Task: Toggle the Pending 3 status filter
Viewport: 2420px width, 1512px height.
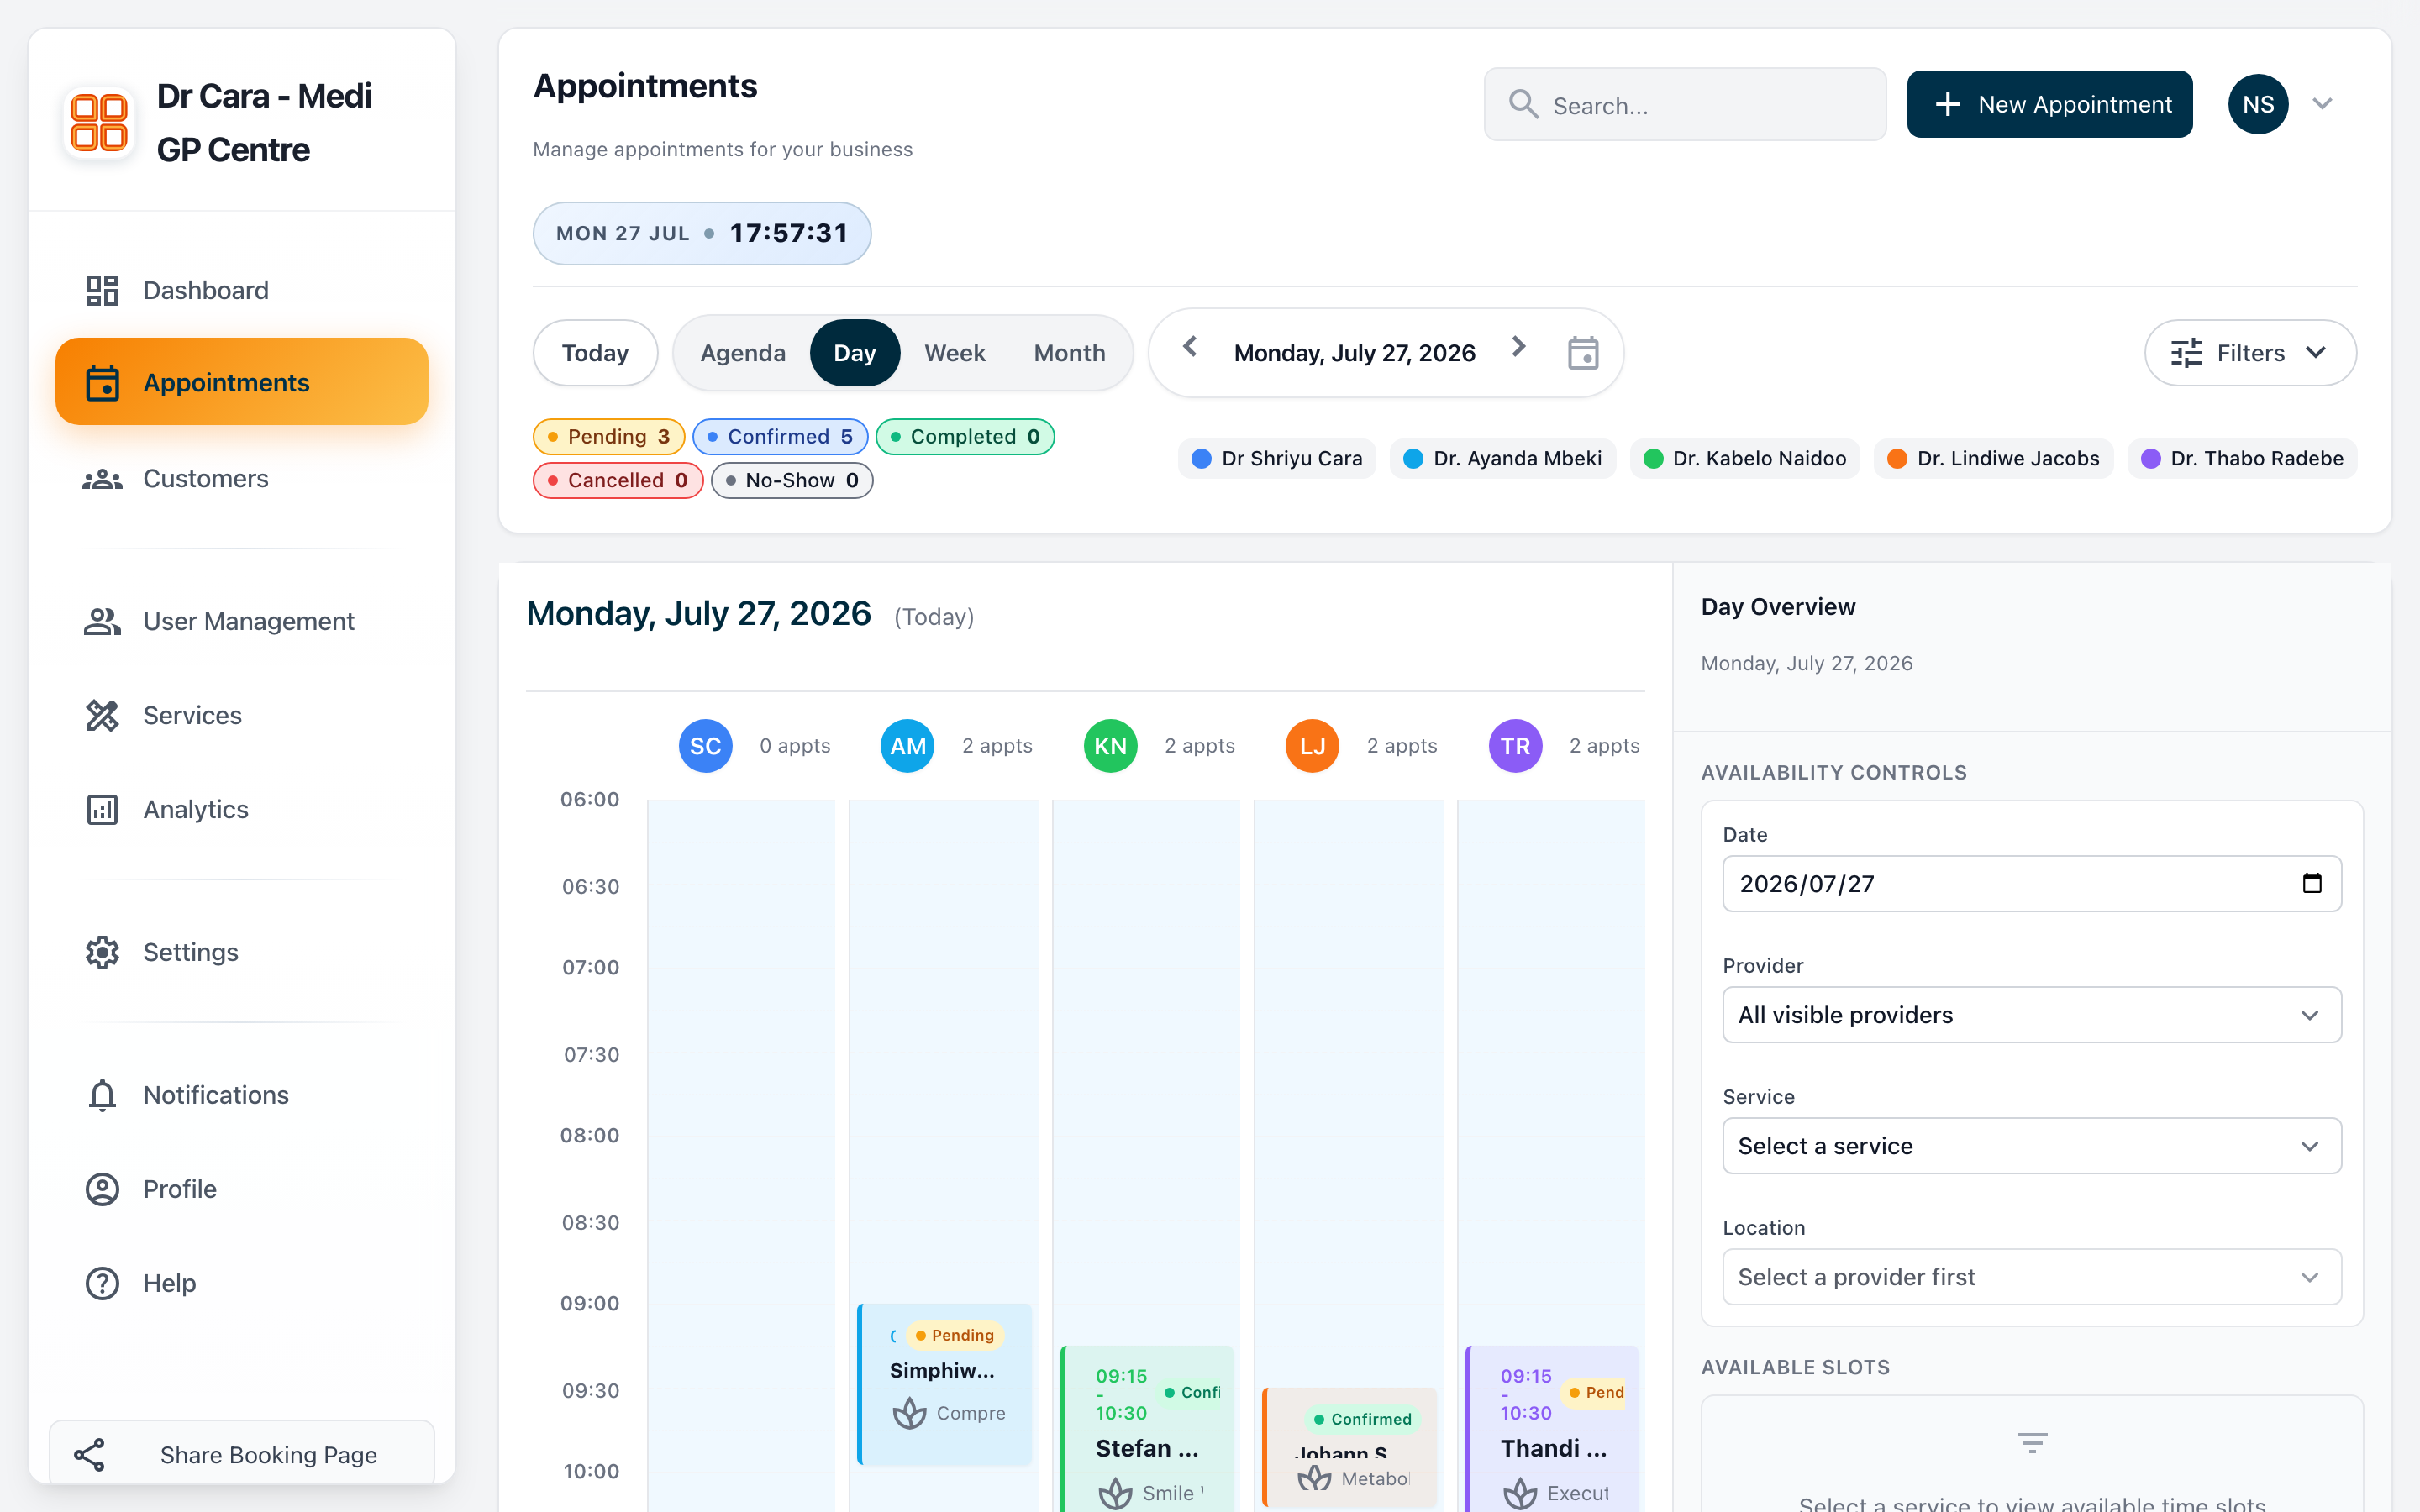Action: pyautogui.click(x=609, y=437)
